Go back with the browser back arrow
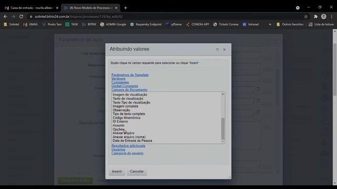This screenshot has height=189, width=337. coord(5,16)
